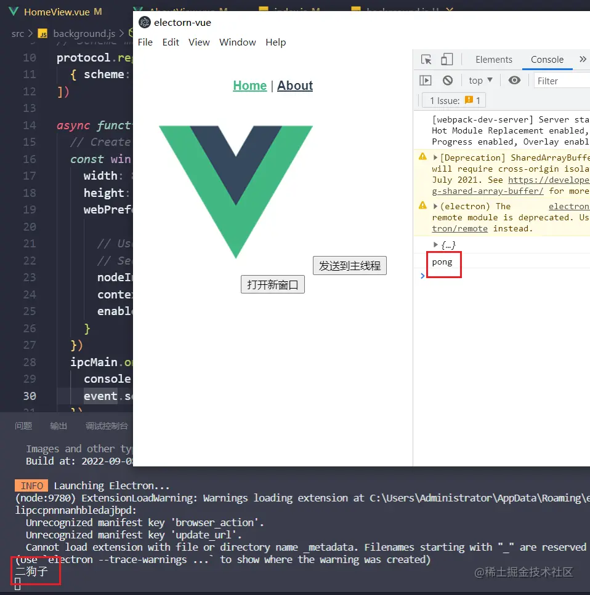Screen dimensions: 590x595
Task: Go to the Home link
Action: 250,86
